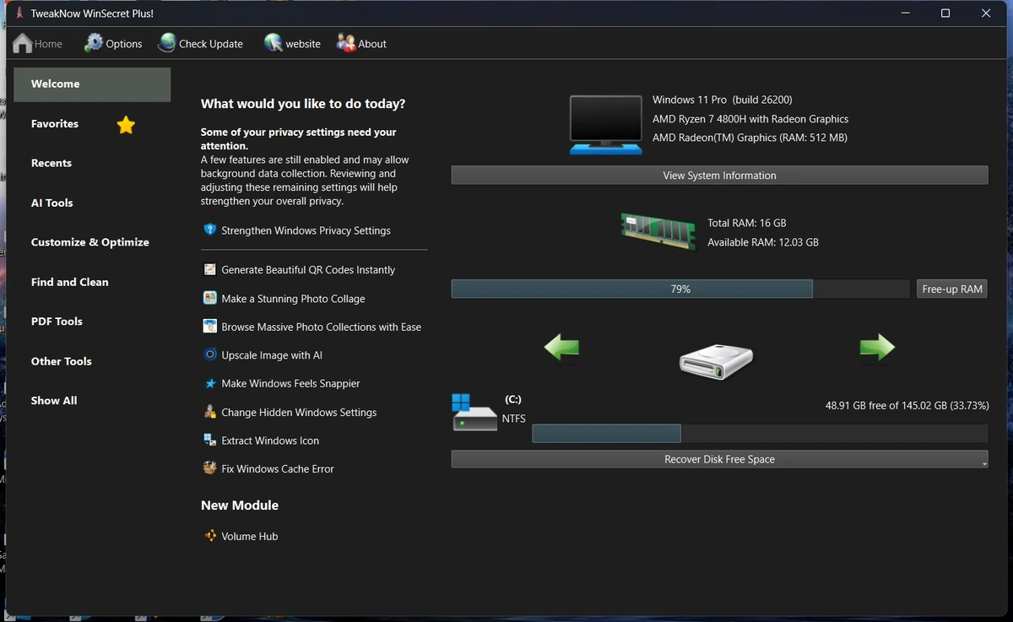
Task: Click the Favorites yellow star icon
Action: (126, 125)
